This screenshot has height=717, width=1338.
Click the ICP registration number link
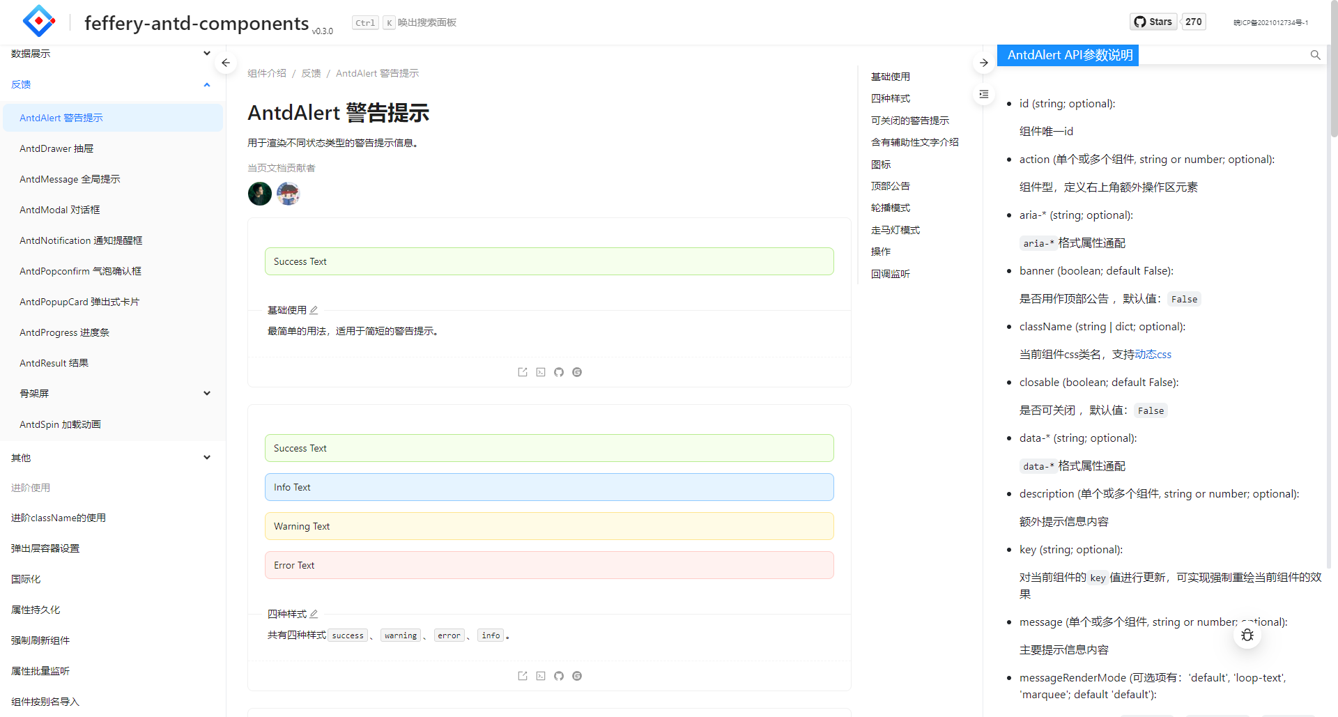tap(1270, 23)
